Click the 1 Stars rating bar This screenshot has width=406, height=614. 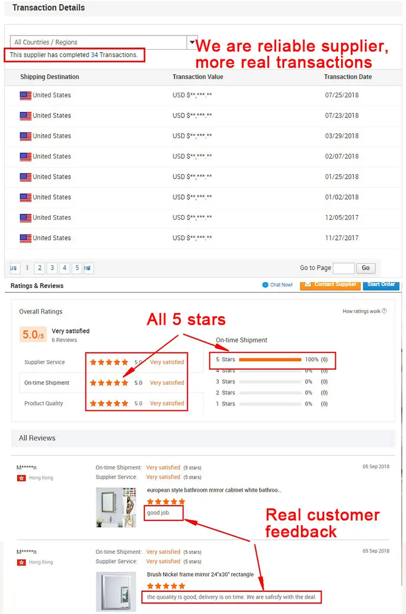pos(270,404)
